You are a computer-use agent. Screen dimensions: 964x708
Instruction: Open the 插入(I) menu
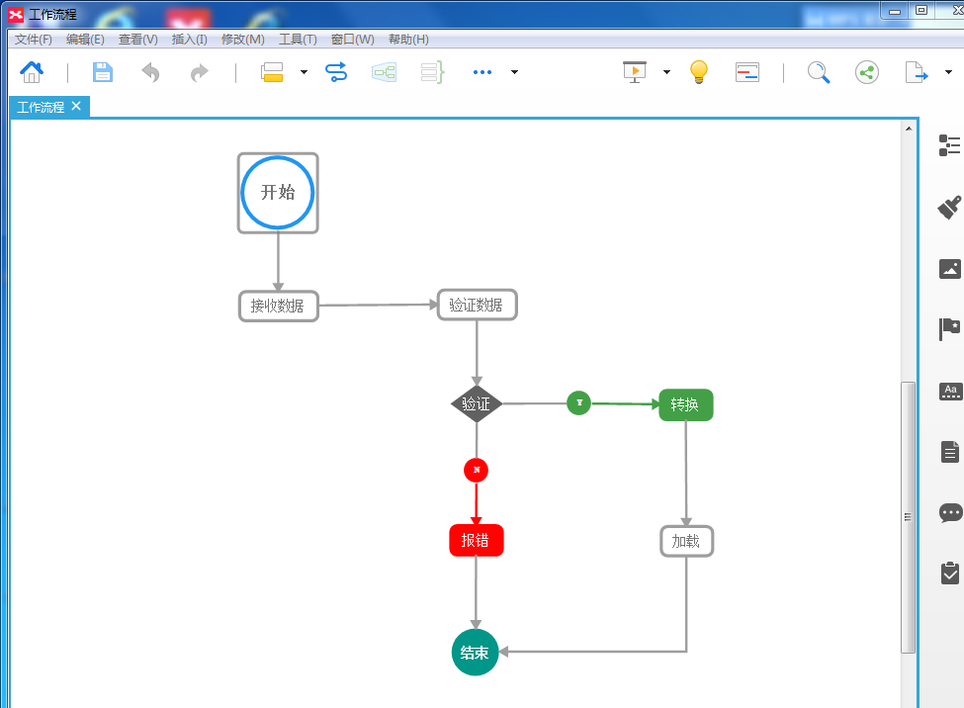[189, 40]
